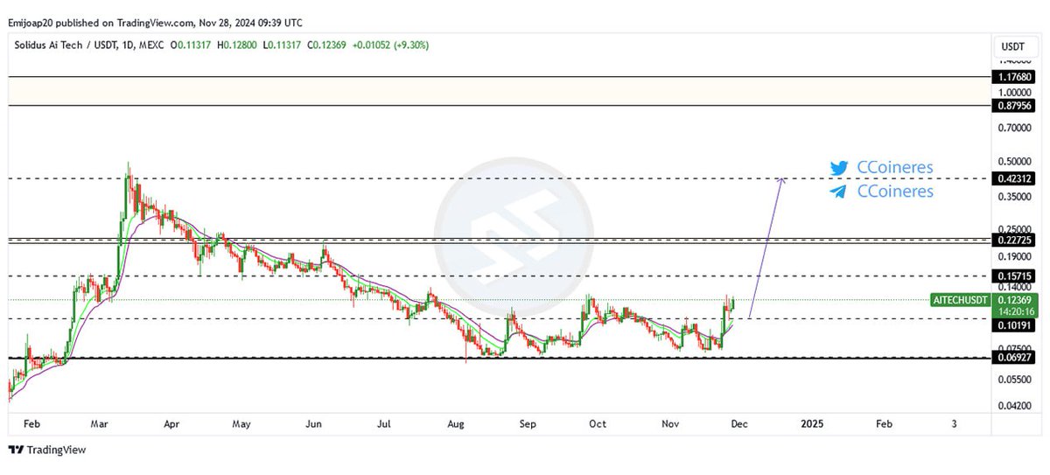Screen dimensions: 1050x475
Task: Click the countdown timer 14:20:16
Action: pyautogui.click(x=1016, y=311)
